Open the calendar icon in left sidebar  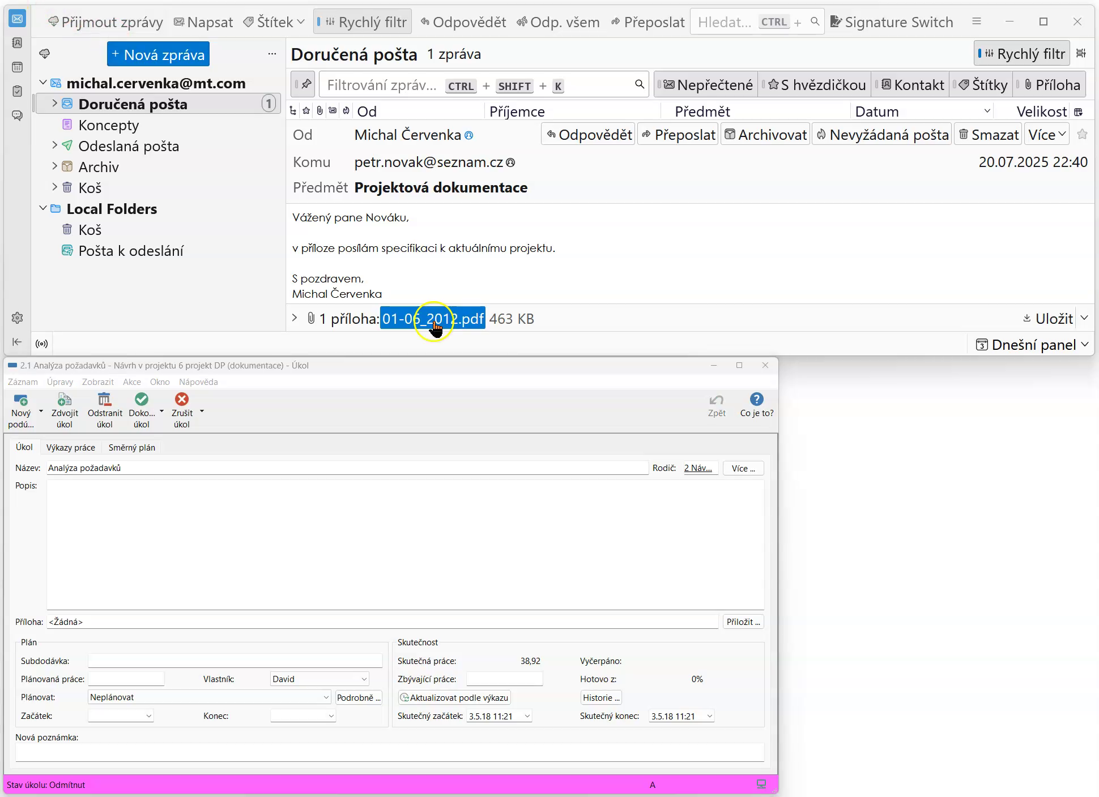coord(17,67)
